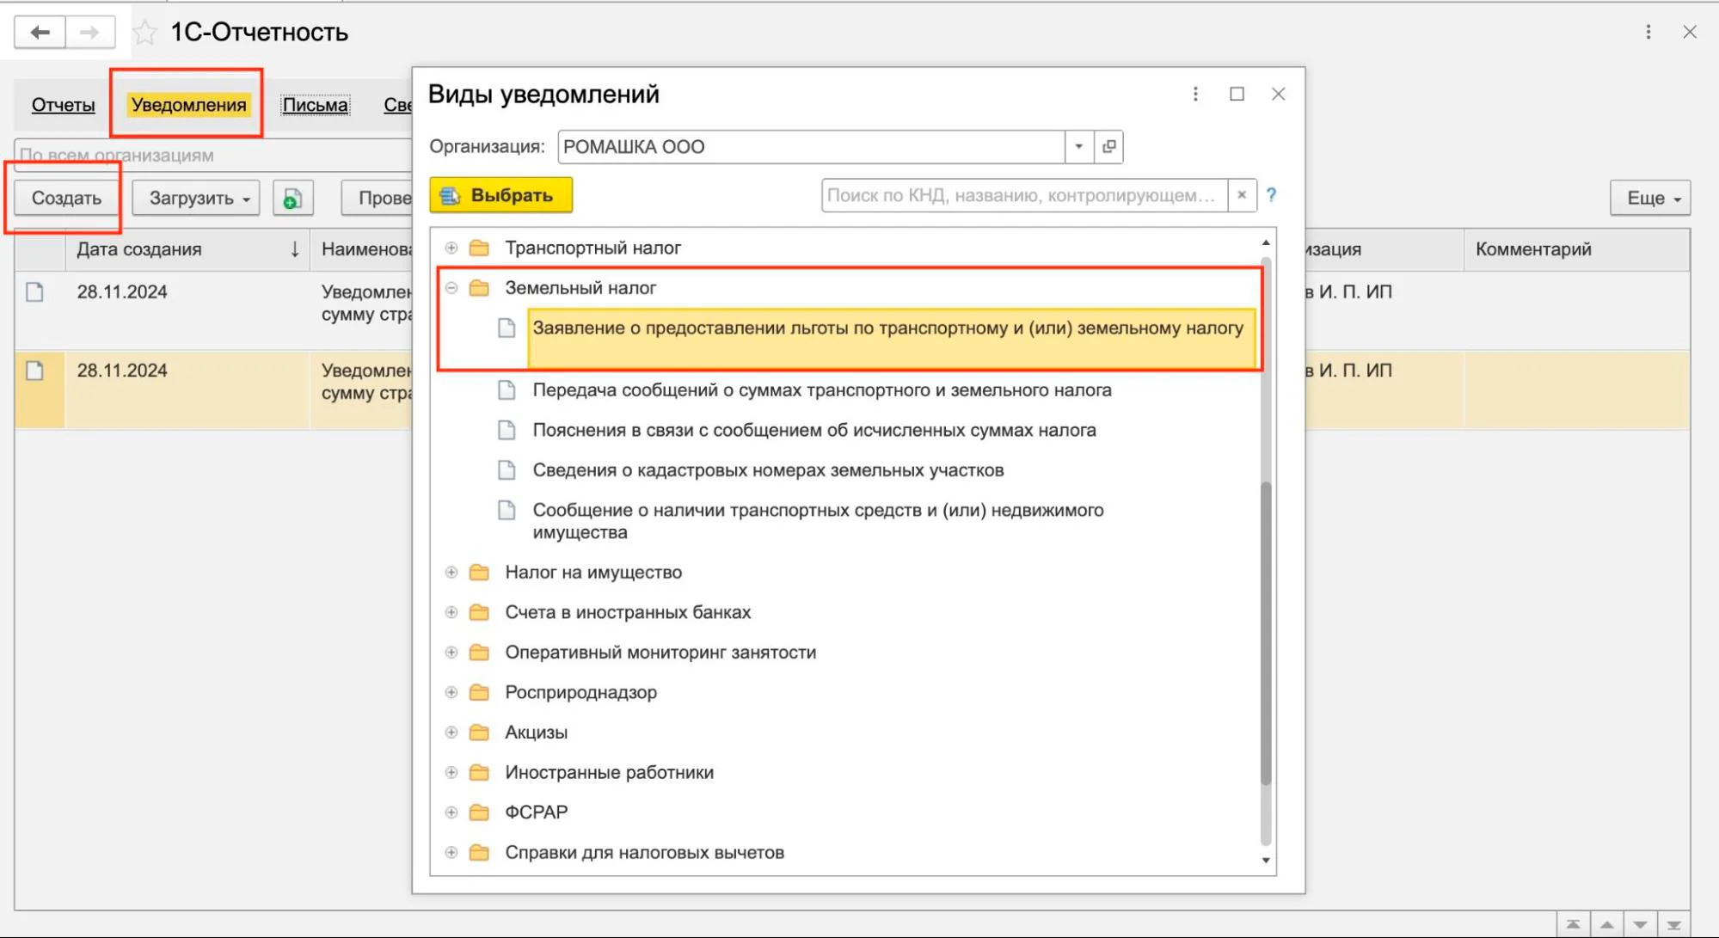Select Сведения о кадастровых номерах земельных участков
Viewport: 1719px width, 938px height.
(767, 470)
